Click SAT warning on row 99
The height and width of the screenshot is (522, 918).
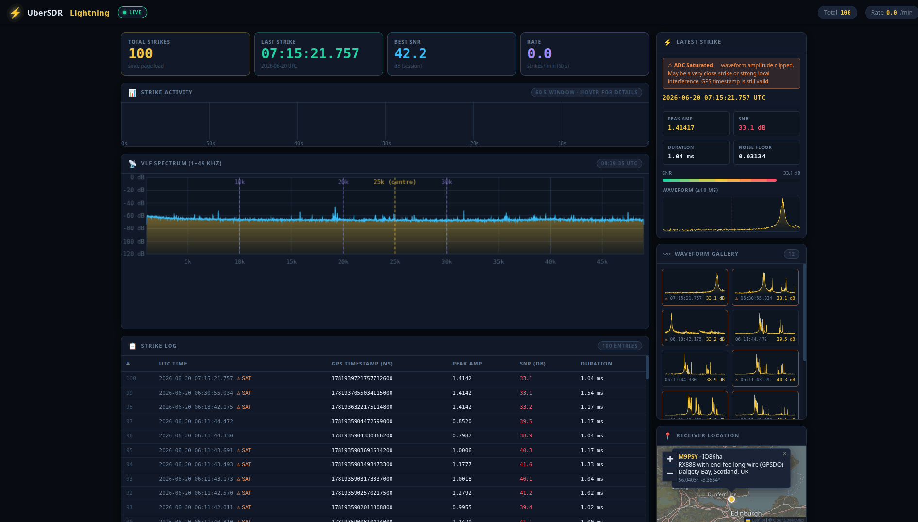[243, 393]
